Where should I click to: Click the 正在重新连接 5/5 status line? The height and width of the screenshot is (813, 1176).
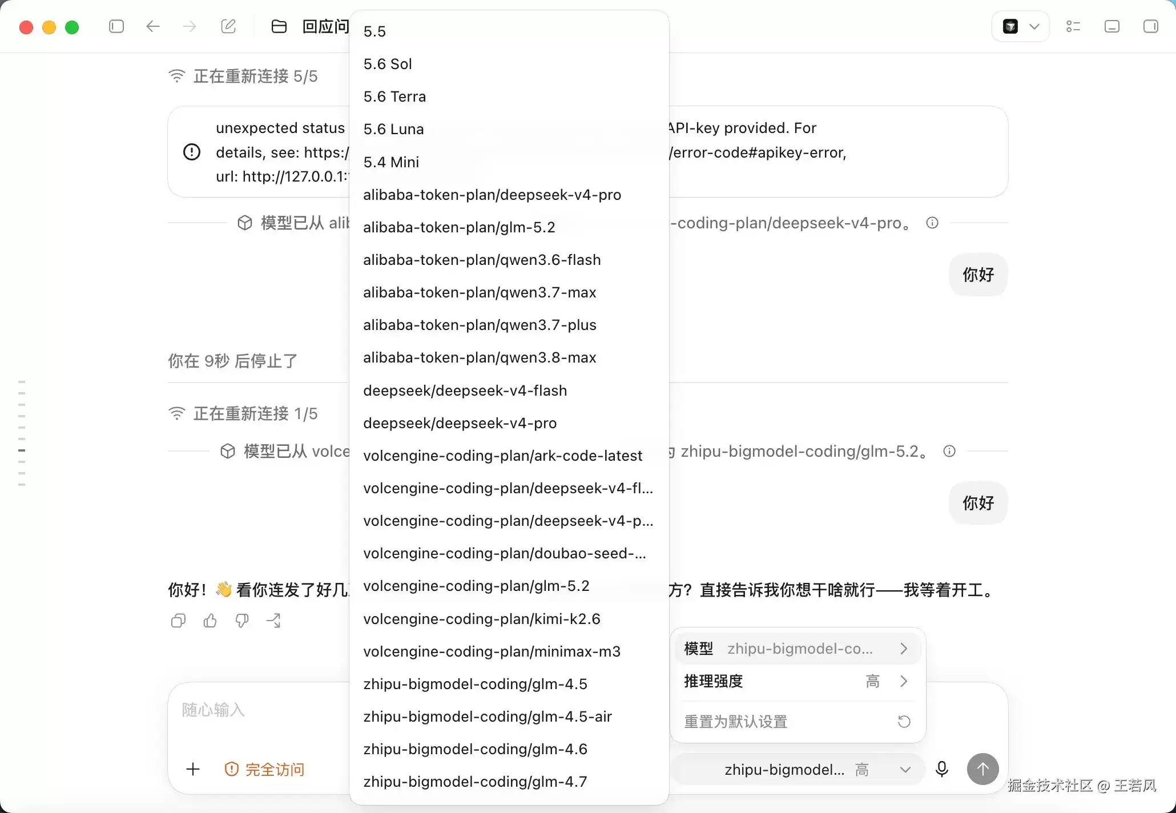point(243,77)
